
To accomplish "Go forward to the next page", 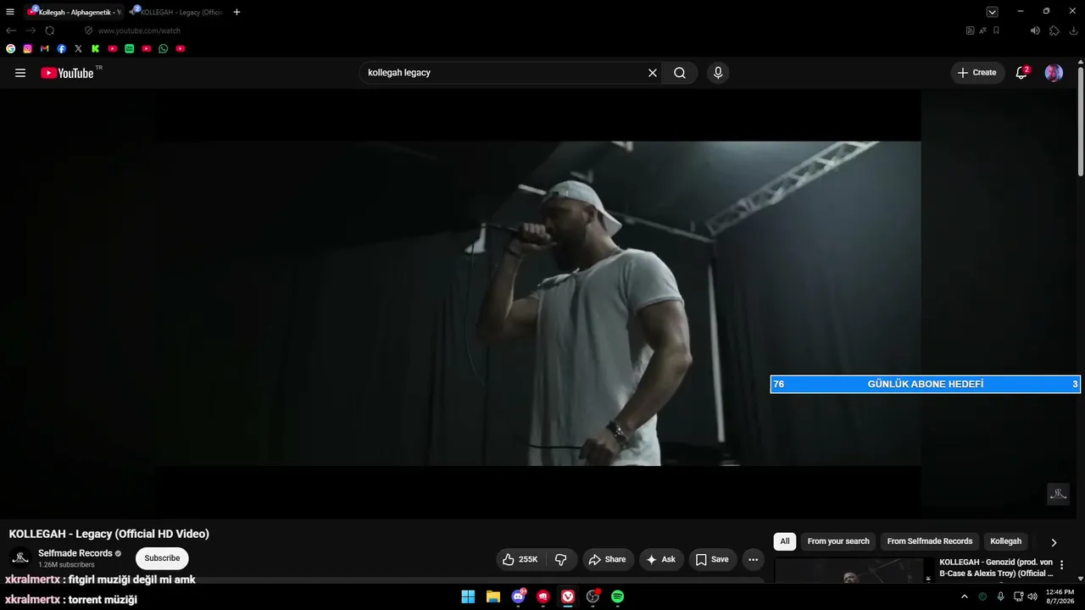I will tap(31, 30).
